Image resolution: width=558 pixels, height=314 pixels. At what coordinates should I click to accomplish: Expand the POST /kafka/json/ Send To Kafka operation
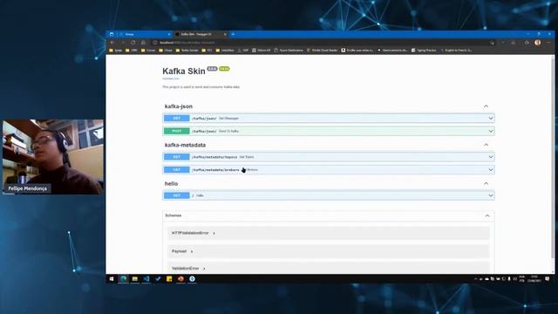pyautogui.click(x=329, y=131)
